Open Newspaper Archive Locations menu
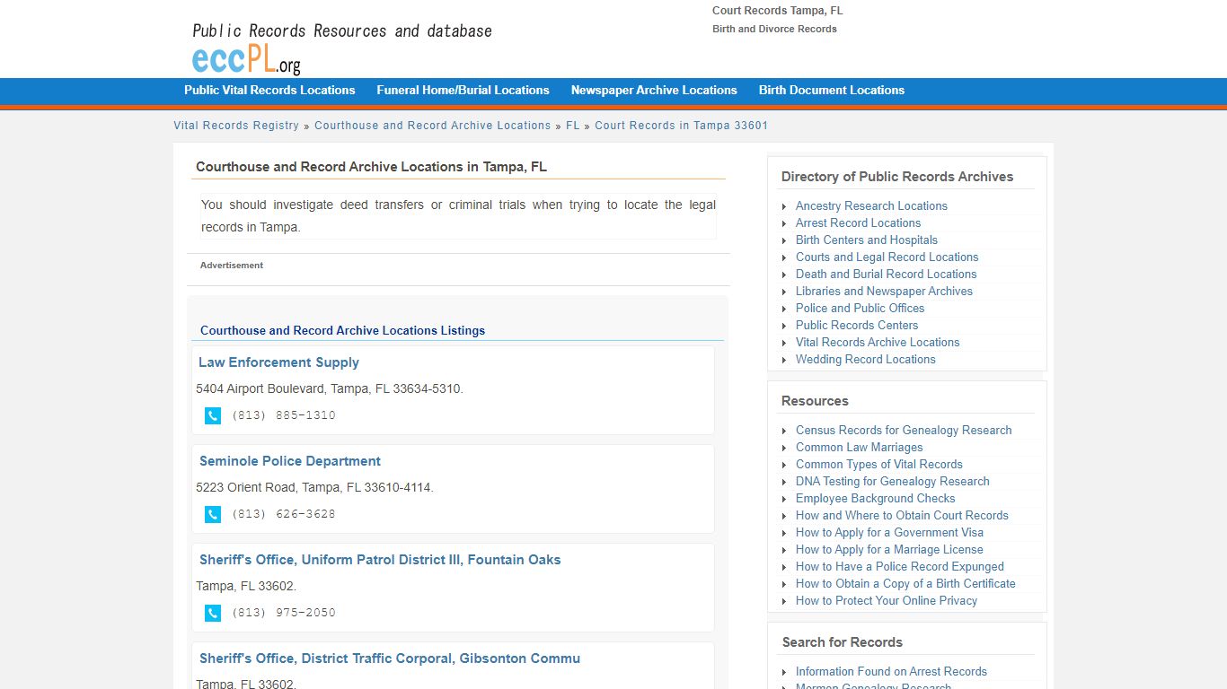 [x=654, y=91]
